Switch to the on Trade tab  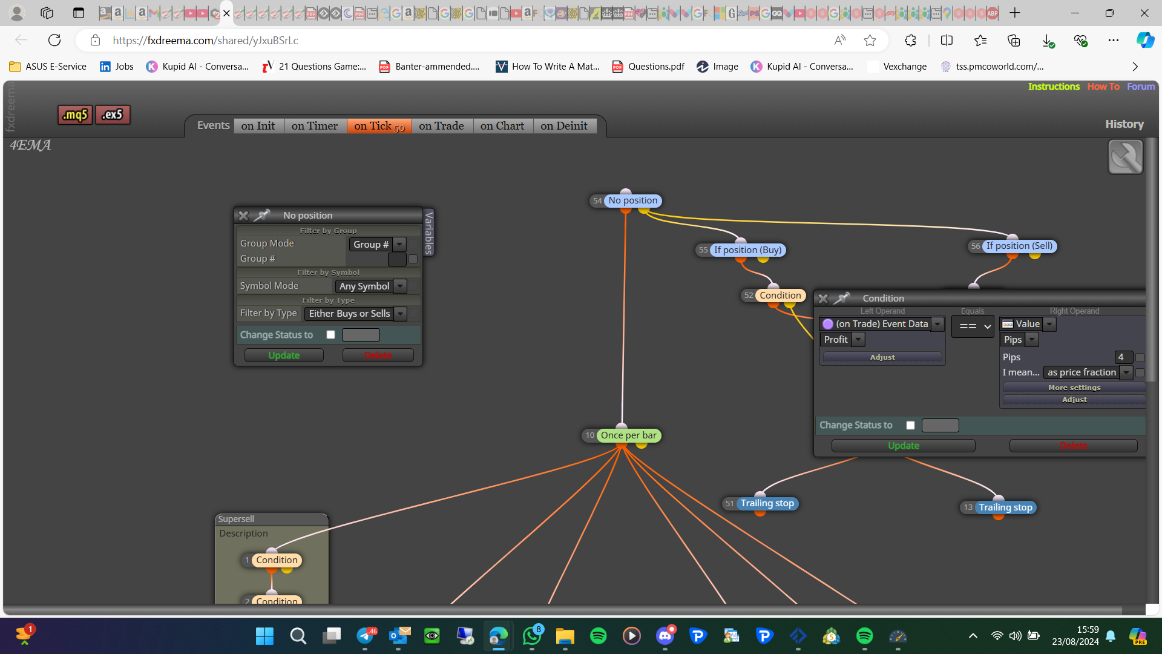[442, 125]
